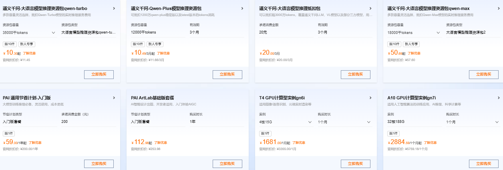Click 官网折扣价 ¥3355.00/1月 text
Screen dimensions: 503x170
click(278, 149)
